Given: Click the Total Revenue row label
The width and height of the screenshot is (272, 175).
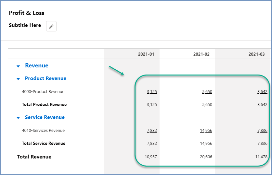Looking at the screenshot, I should point(34,157).
